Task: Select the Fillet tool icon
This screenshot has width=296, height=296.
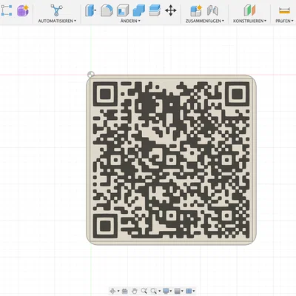Action: pos(107,10)
